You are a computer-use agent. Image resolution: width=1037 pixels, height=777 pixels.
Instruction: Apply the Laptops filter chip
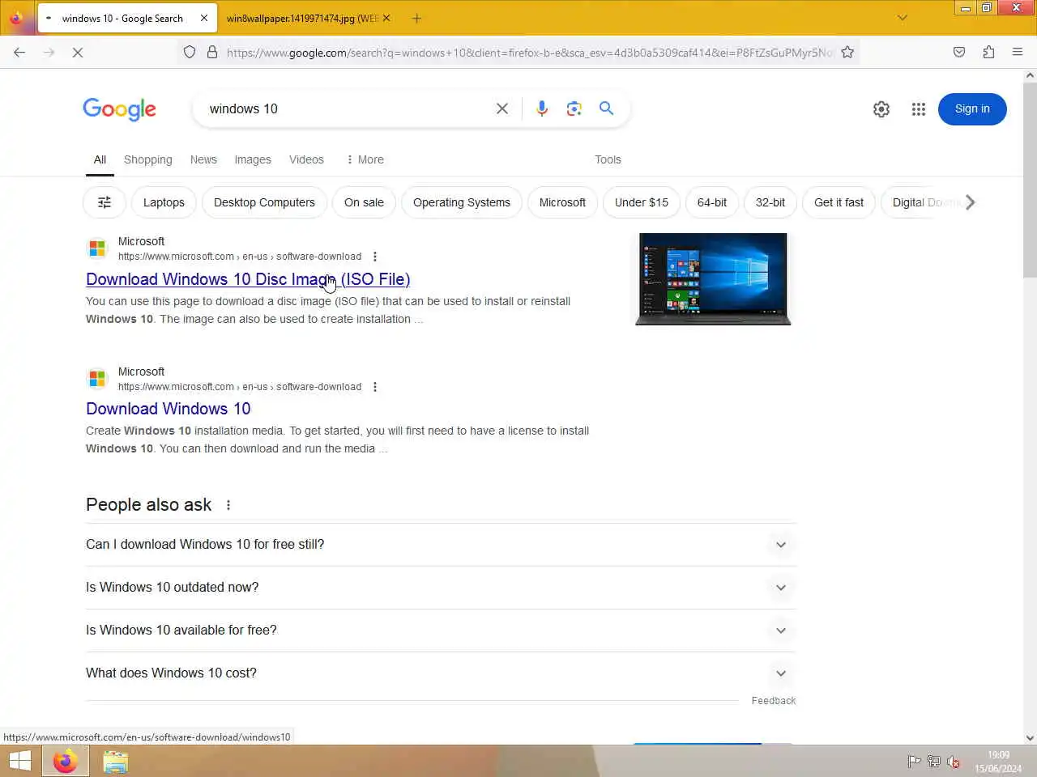click(x=164, y=202)
